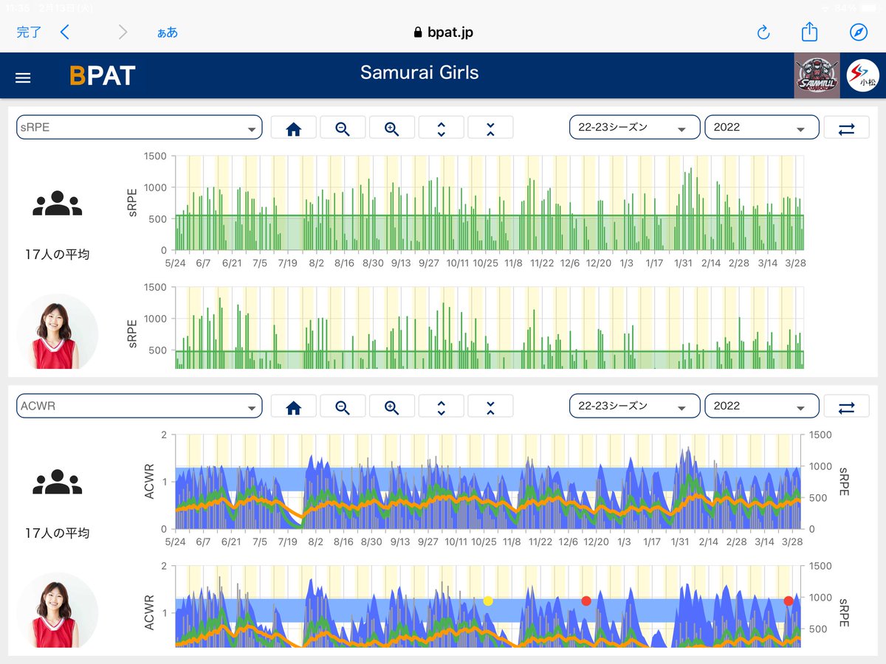Click the 3/28 date label on team sRPE axis
This screenshot has height=664, width=886.
[796, 263]
